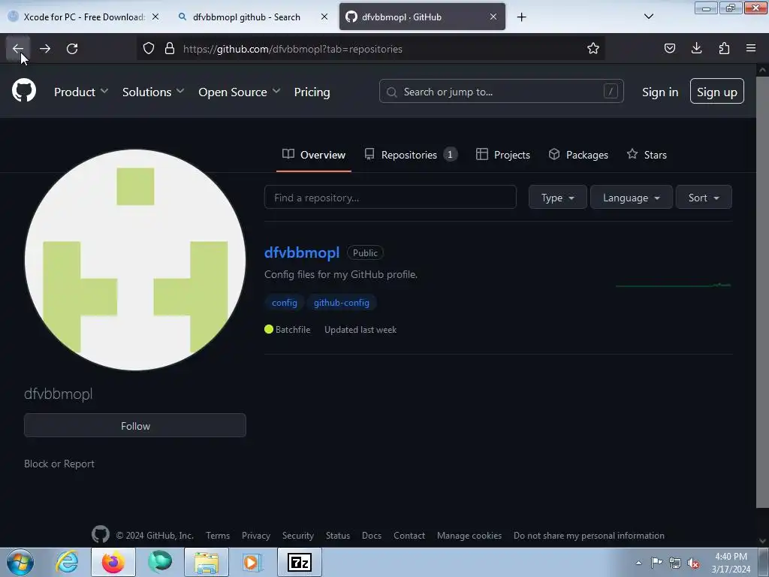This screenshot has width=769, height=577.
Task: Click Sign in
Action: click(660, 92)
